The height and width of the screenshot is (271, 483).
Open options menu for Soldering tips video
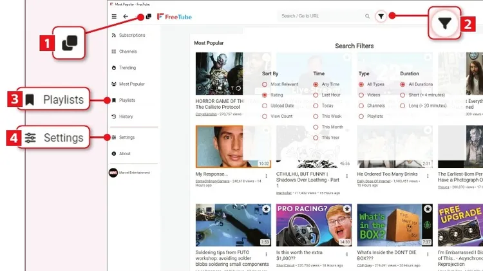266,254
